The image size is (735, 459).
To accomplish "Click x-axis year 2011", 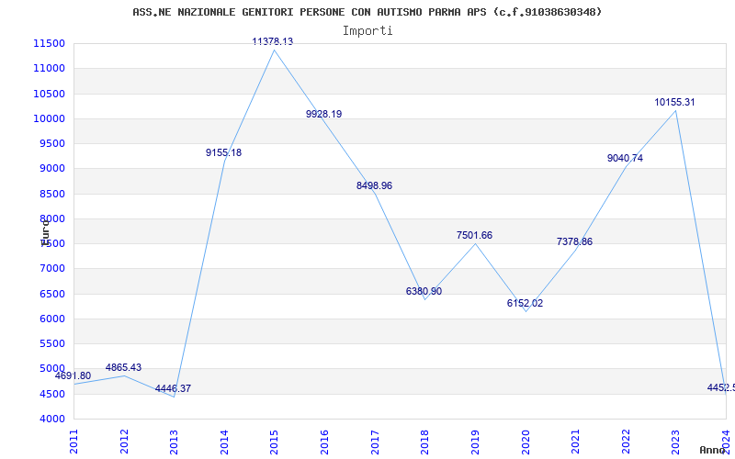I will tap(73, 442).
